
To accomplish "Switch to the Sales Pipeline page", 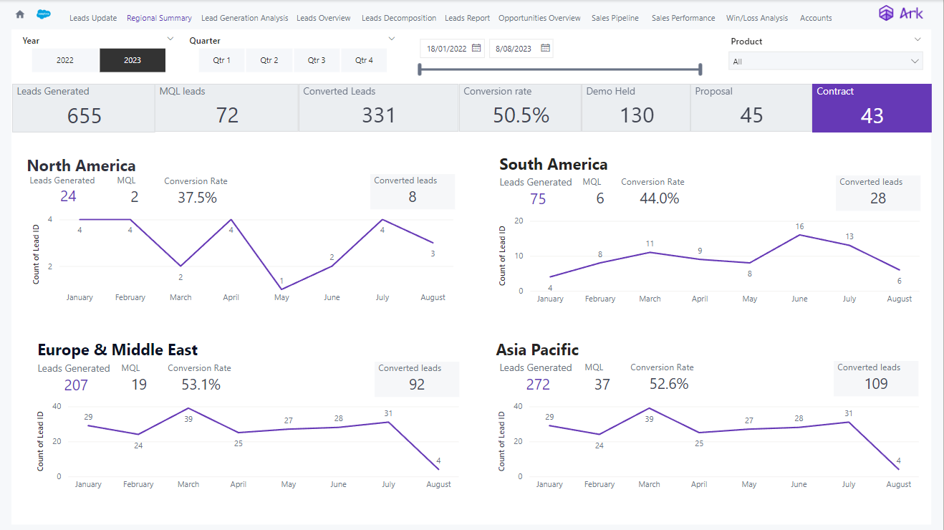I will click(615, 17).
